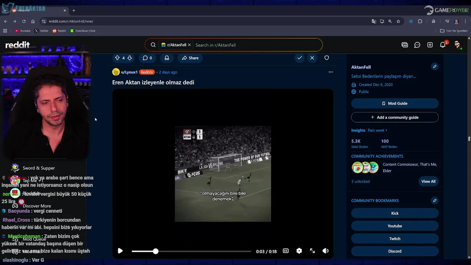Bookmark this page with the star
The height and width of the screenshot is (265, 471).
pyautogui.click(x=398, y=21)
